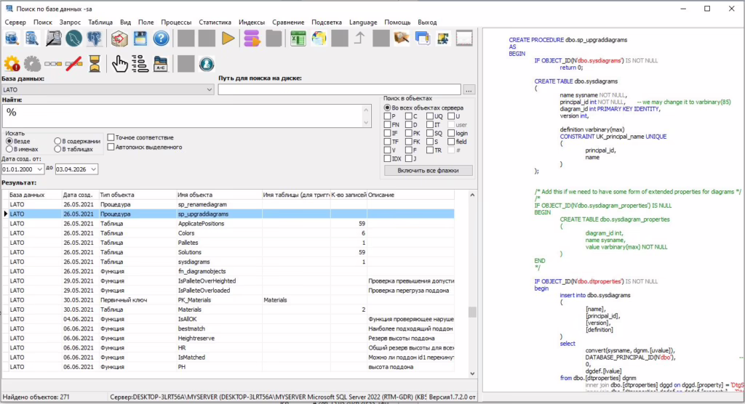This screenshot has height=404, width=745.
Task: Click the cardboard box with magnifier icon
Action: coord(402,39)
